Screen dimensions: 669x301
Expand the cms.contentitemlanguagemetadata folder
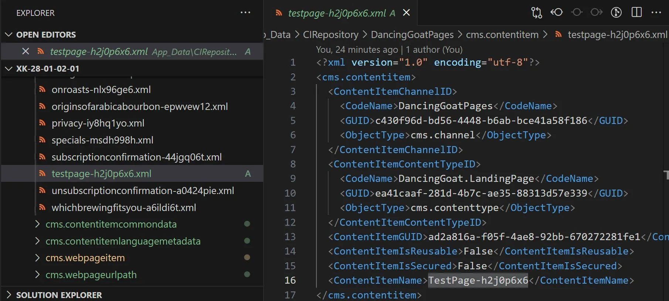pos(37,241)
